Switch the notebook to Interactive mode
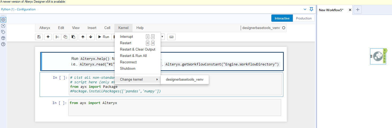The height and width of the screenshot is (128, 392). (282, 18)
